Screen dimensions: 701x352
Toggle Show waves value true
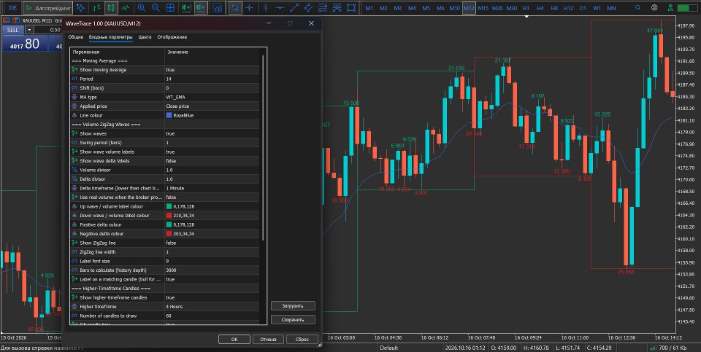[212, 133]
